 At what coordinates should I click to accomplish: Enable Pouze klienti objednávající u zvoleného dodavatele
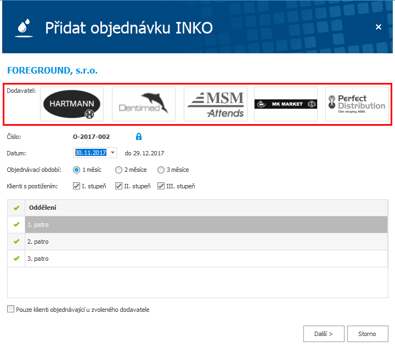point(10,309)
